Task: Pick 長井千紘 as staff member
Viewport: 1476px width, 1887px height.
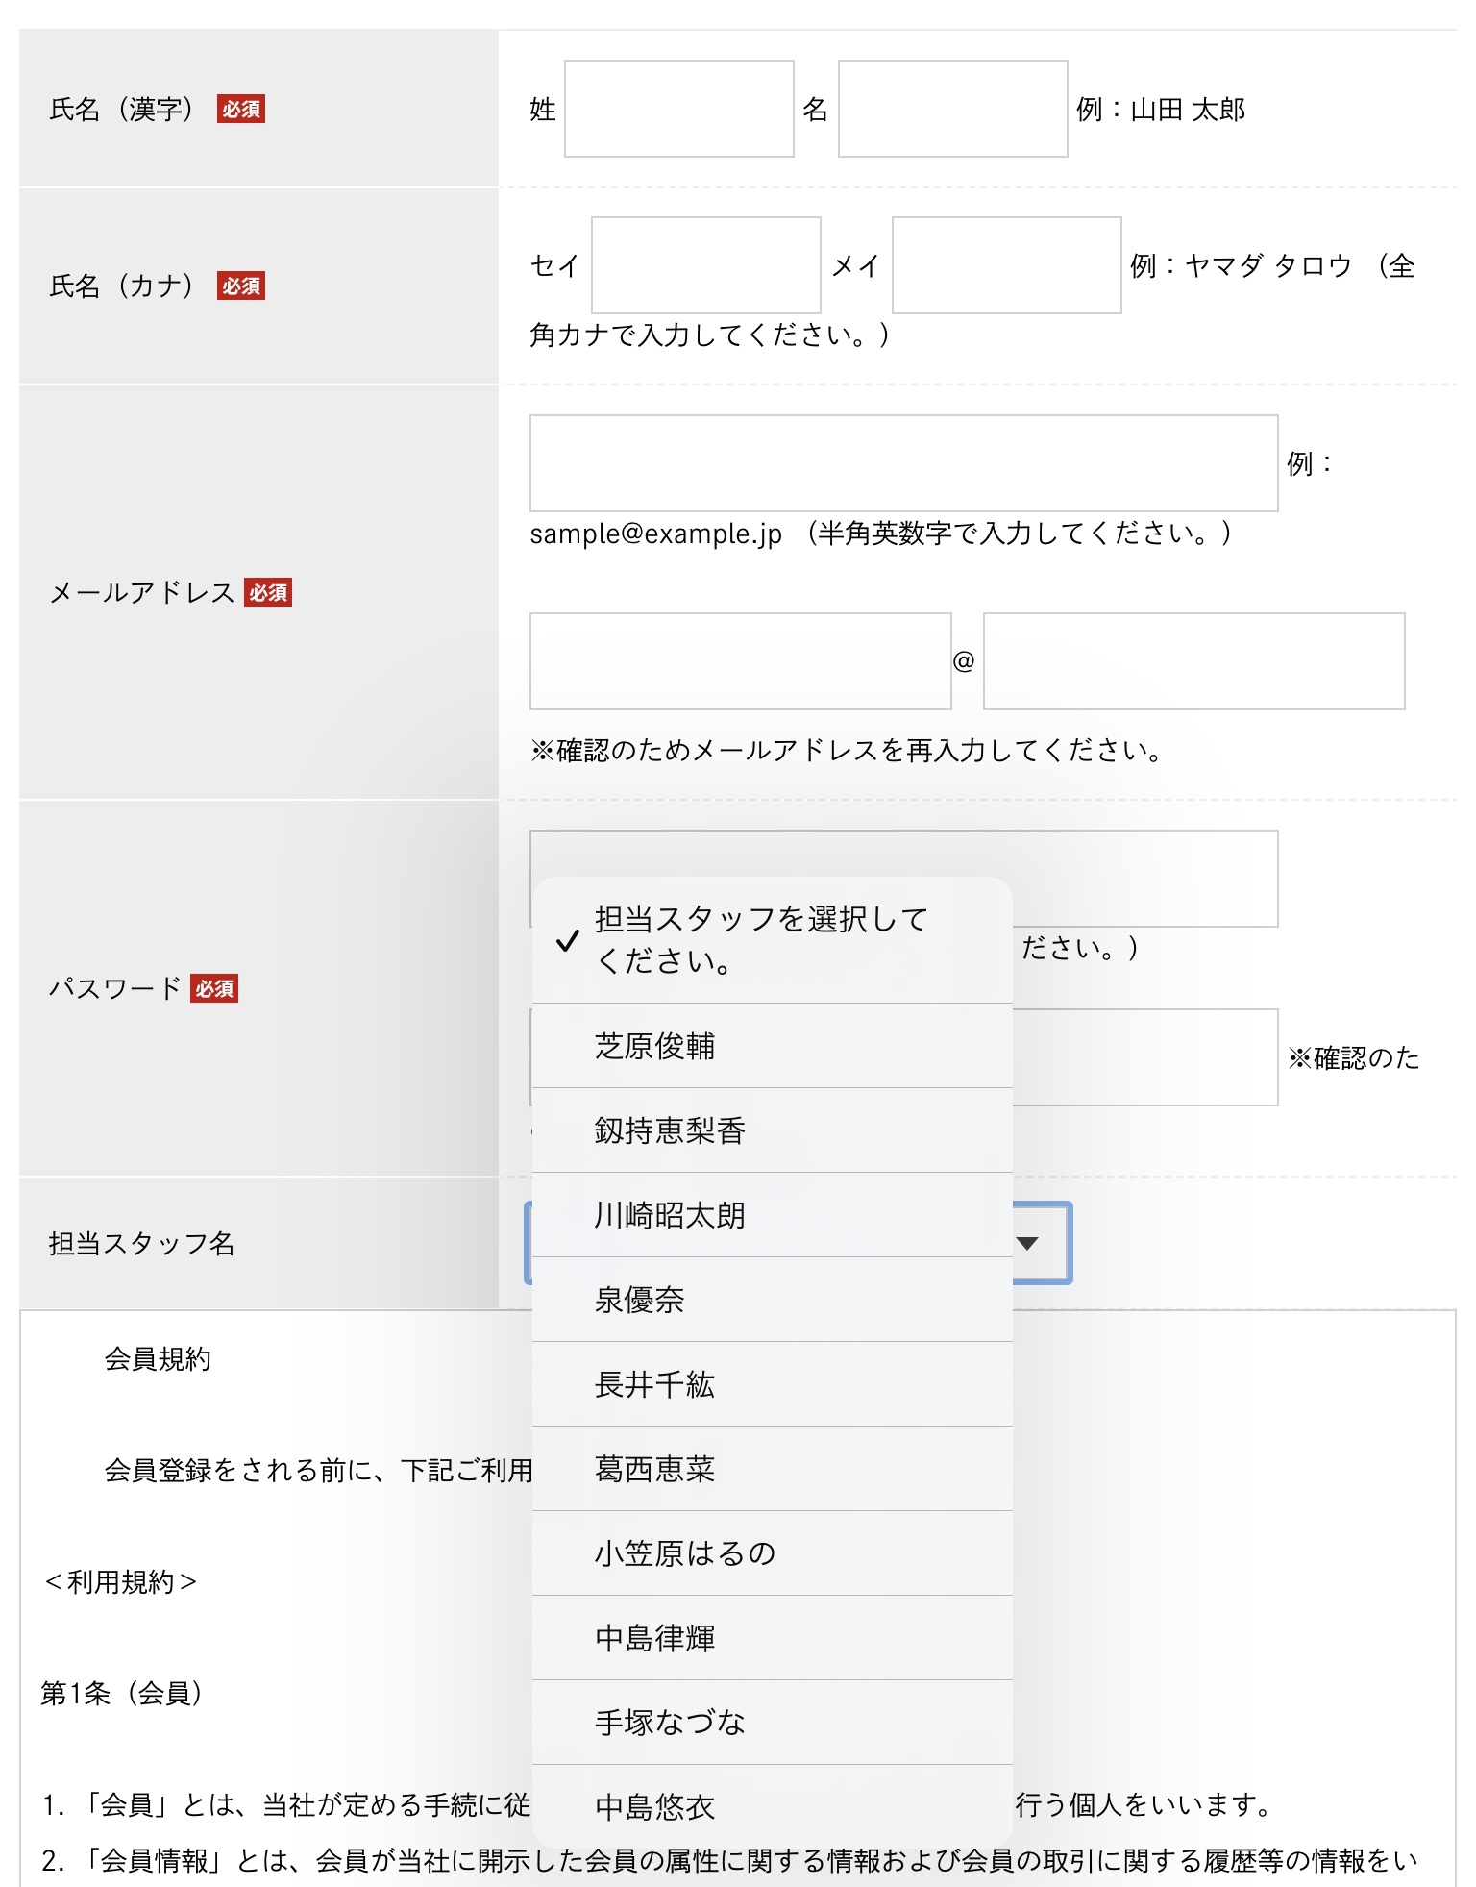Action: click(x=773, y=1384)
